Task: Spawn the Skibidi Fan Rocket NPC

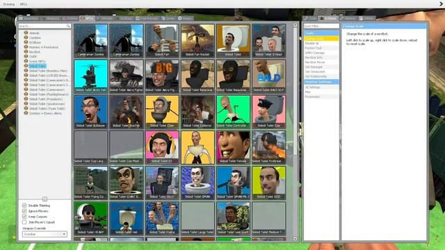Action: 197,40
